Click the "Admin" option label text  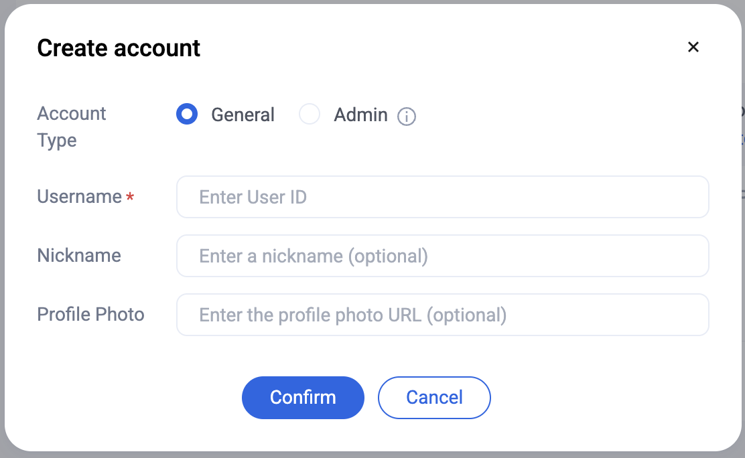tap(360, 115)
